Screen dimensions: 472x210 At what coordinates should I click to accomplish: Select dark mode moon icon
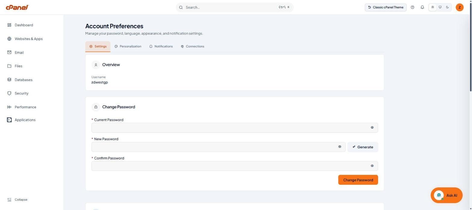(448, 7)
